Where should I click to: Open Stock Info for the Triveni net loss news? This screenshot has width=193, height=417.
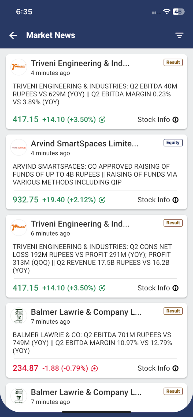[x=154, y=288]
